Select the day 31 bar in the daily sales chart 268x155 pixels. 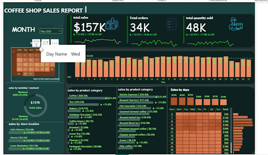tap(249, 68)
